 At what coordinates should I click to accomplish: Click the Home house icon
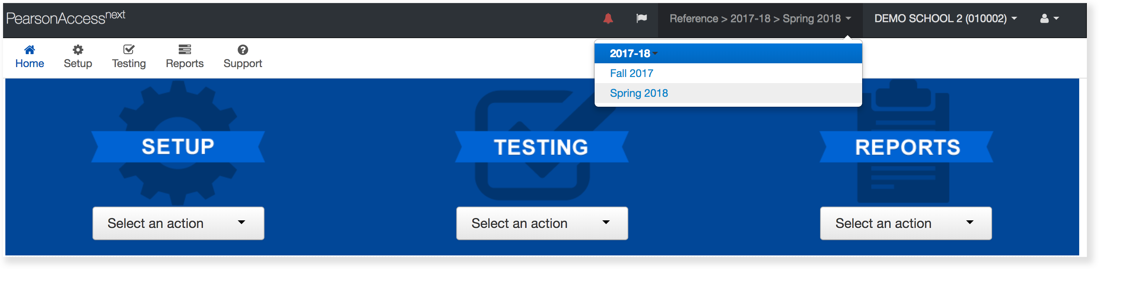click(30, 50)
